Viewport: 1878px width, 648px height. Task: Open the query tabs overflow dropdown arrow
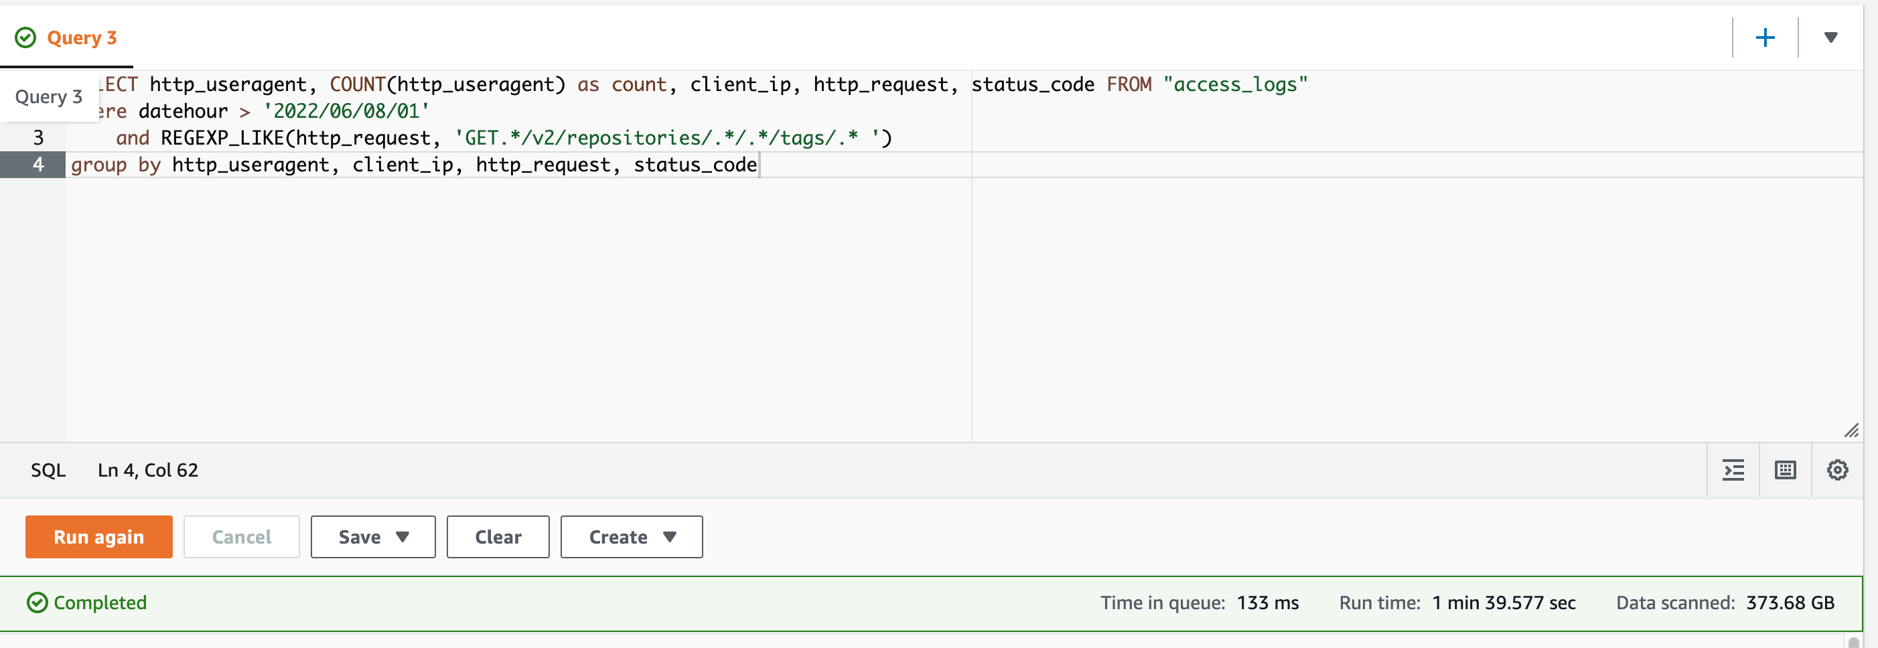pos(1832,37)
